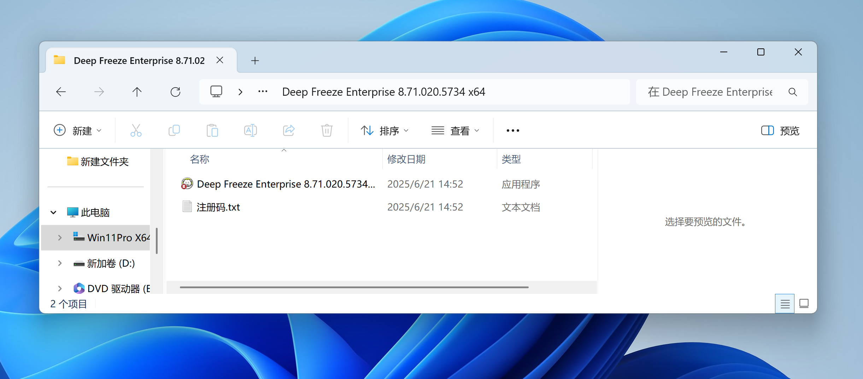This screenshot has width=863, height=379.
Task: Click the Rename icon in toolbar
Action: pyautogui.click(x=250, y=130)
